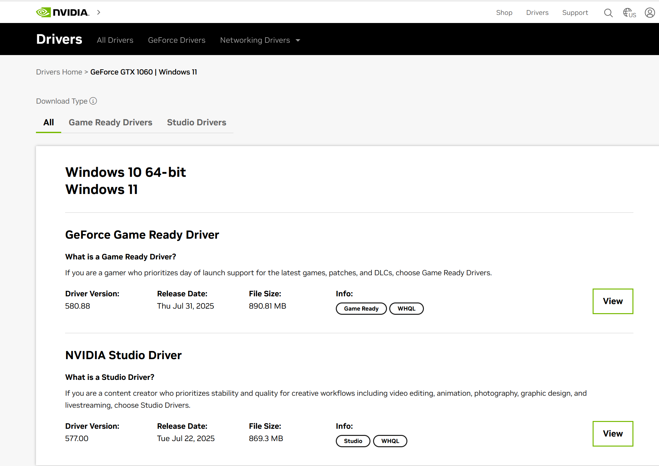Open the user account icon
Screen dimensions: 659x466
point(650,13)
